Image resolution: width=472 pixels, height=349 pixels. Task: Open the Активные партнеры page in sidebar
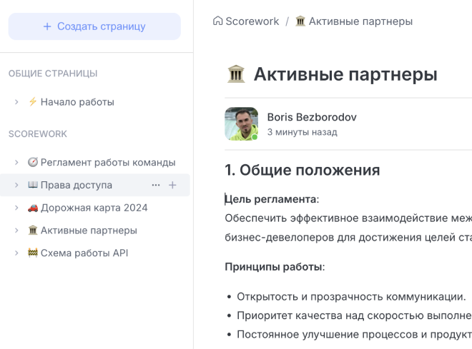88,231
